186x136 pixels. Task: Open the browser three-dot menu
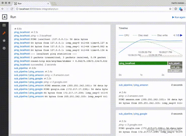185,9
